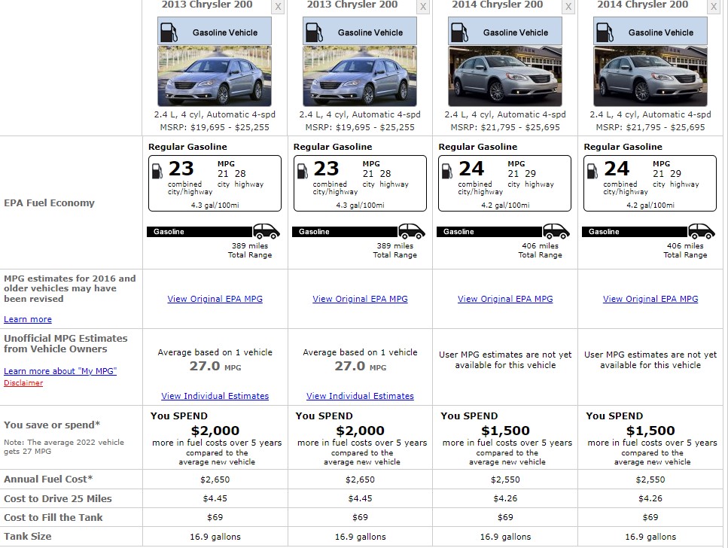Click pump icon beside second column's 23 MPG
The height and width of the screenshot is (548, 728).
click(x=302, y=171)
